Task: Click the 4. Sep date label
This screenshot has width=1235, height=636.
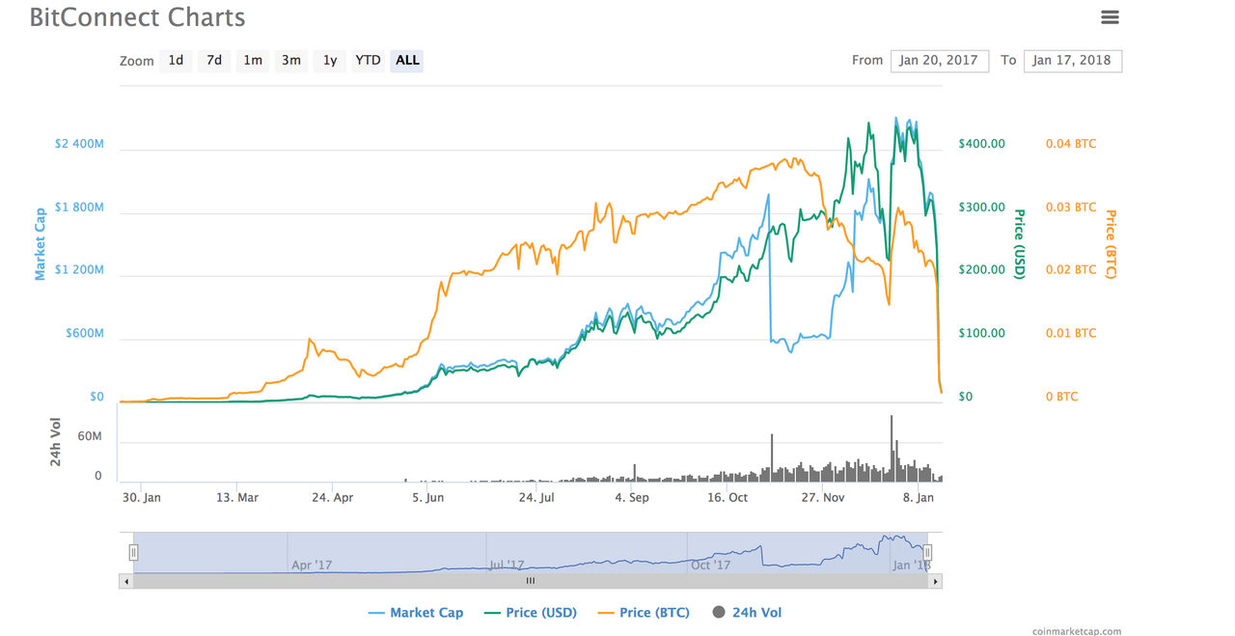Action: click(x=632, y=498)
